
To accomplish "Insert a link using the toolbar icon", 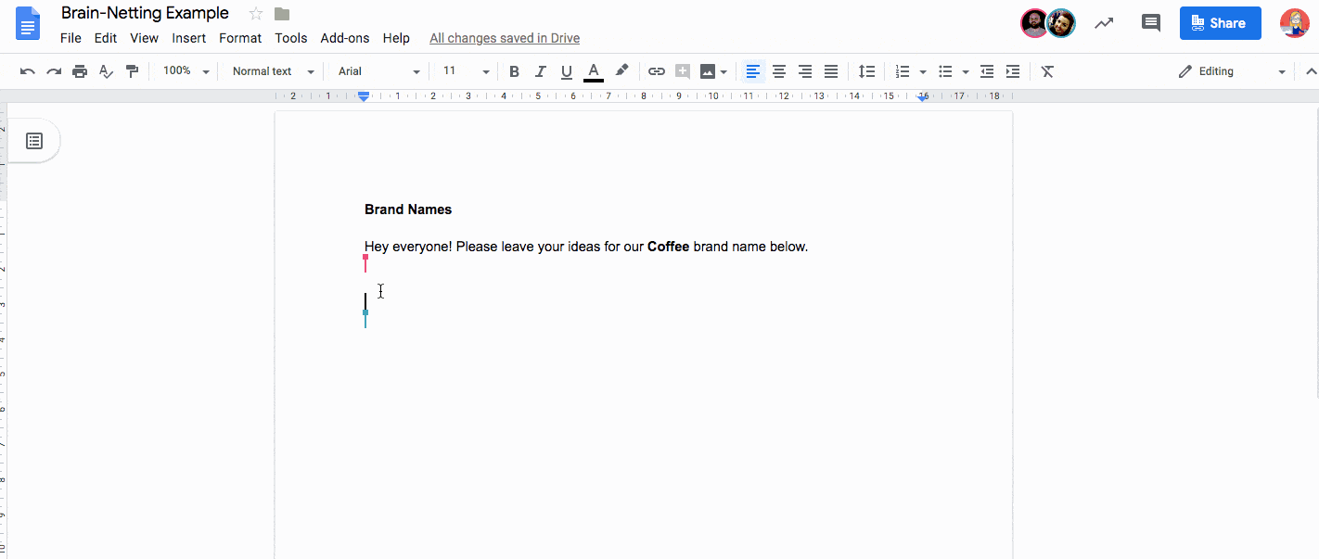I will click(657, 70).
